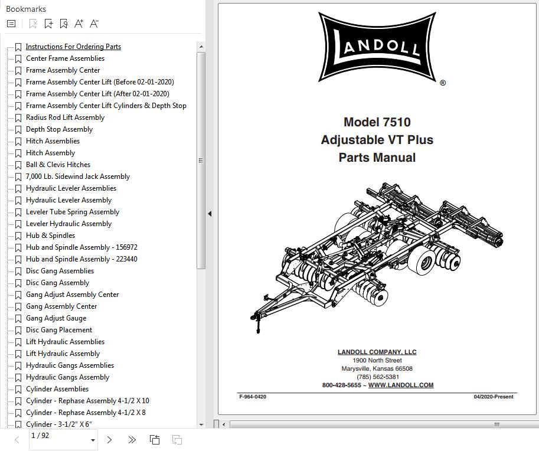
Task: Open the Hydraulic Gangs Assemblies bookmark
Action: click(70, 365)
